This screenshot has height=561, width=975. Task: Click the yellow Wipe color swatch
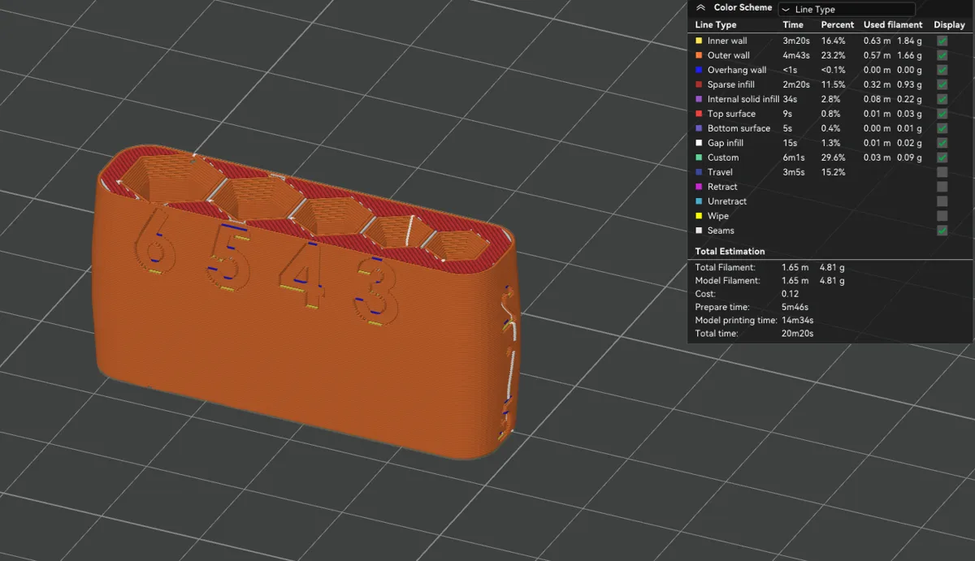point(699,216)
